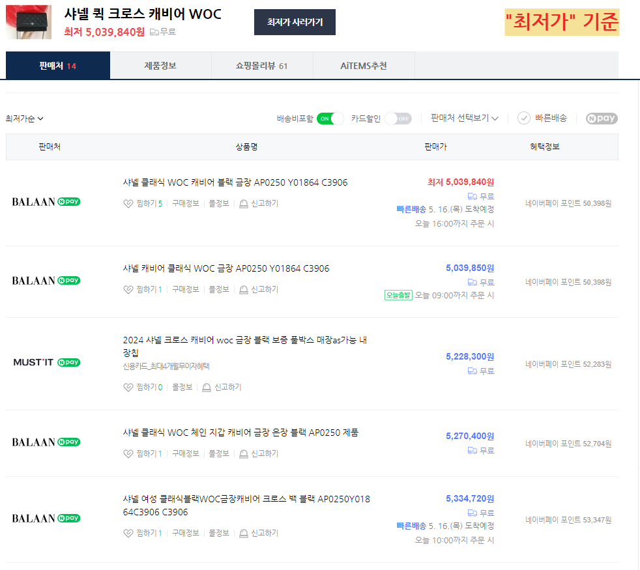Image resolution: width=640 pixels, height=570 pixels.
Task: Click 신고하기 bell icon on 5,270,400원 listing
Action: (244, 453)
